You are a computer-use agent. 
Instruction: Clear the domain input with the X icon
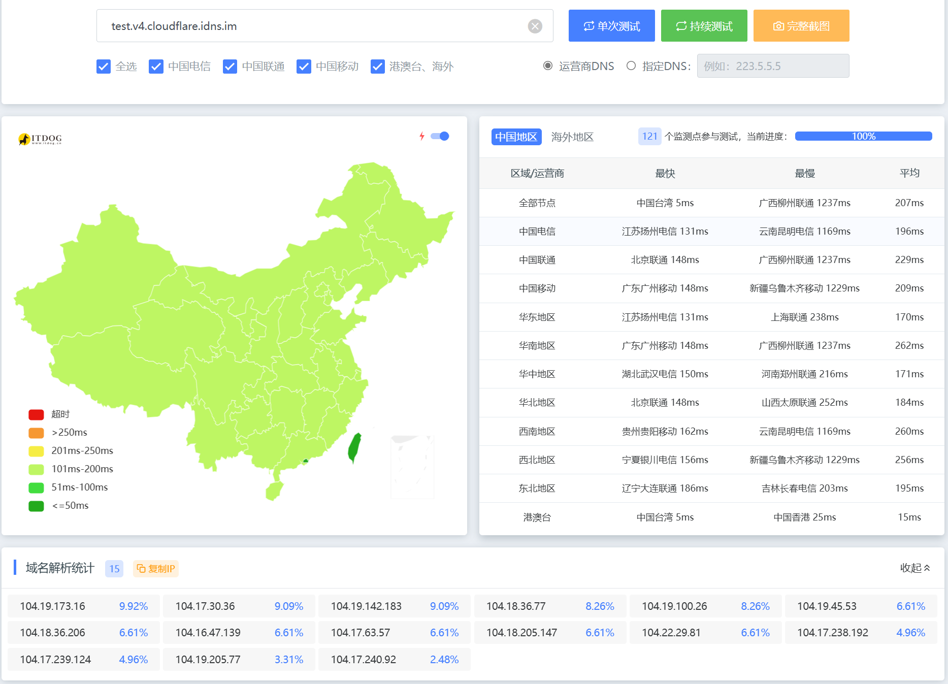[535, 26]
